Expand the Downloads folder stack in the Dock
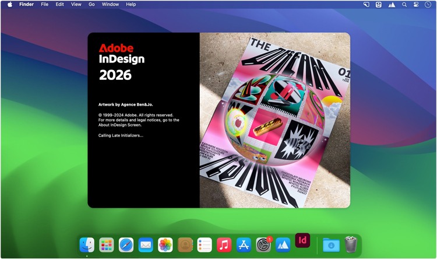Screen dimensions: 437x259 [x=331, y=244]
